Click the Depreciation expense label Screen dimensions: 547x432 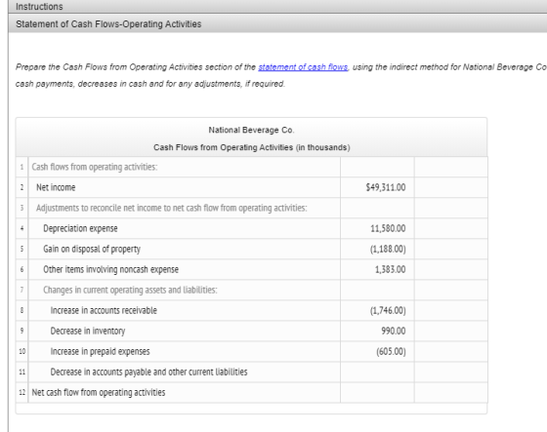[80, 228]
